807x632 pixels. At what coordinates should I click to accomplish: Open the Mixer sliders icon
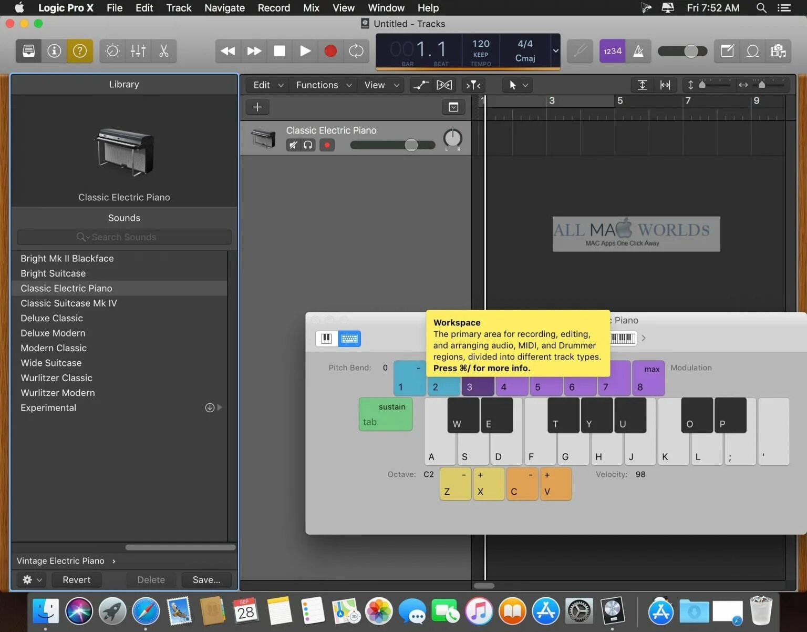(x=138, y=51)
